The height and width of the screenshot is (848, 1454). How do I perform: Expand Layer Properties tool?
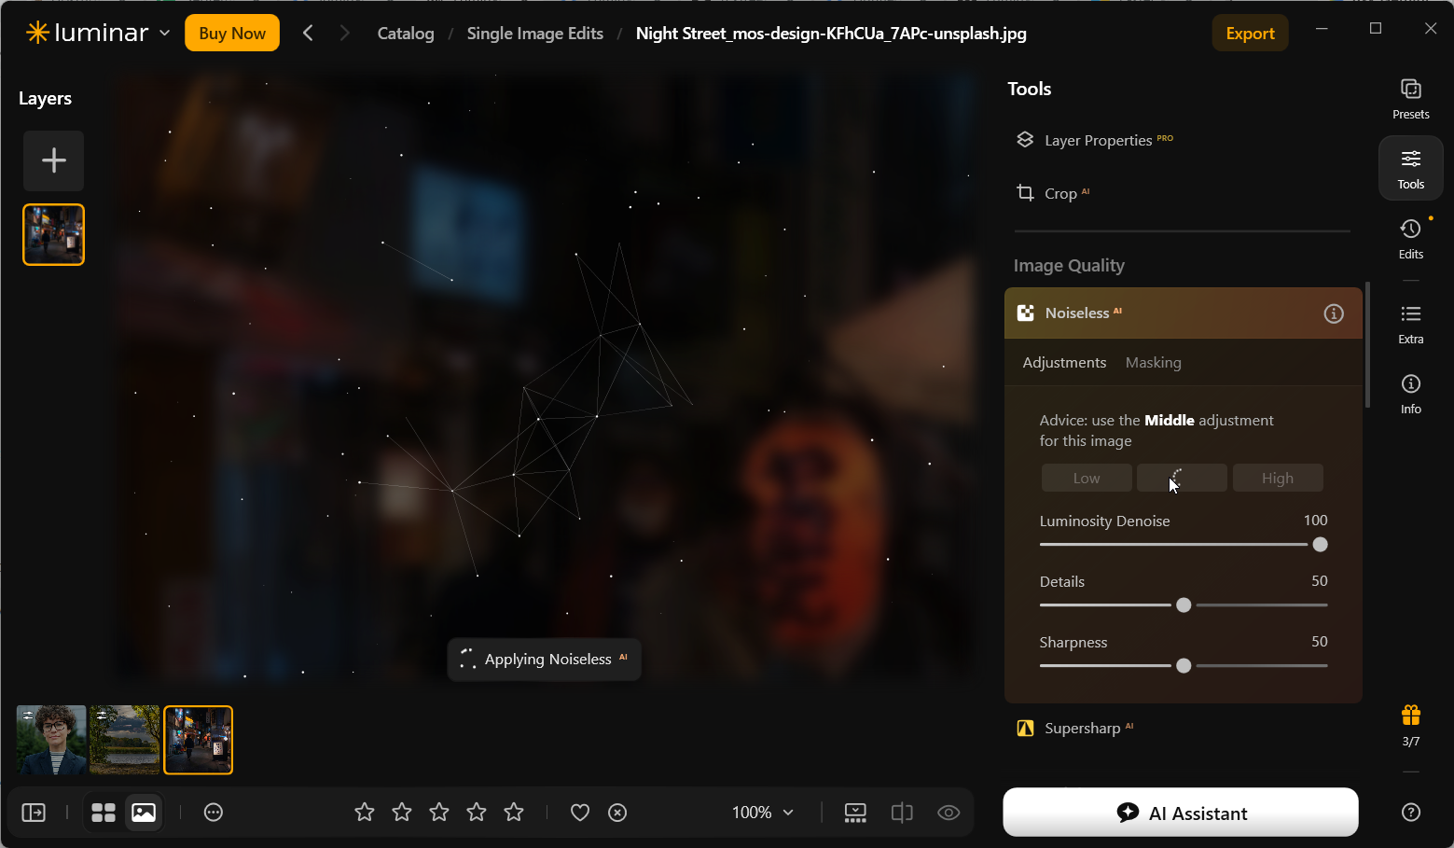point(1098,140)
